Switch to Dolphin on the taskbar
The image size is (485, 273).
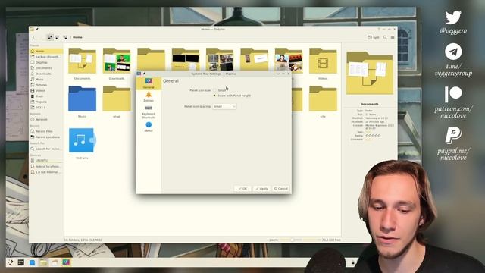[x=43, y=262]
